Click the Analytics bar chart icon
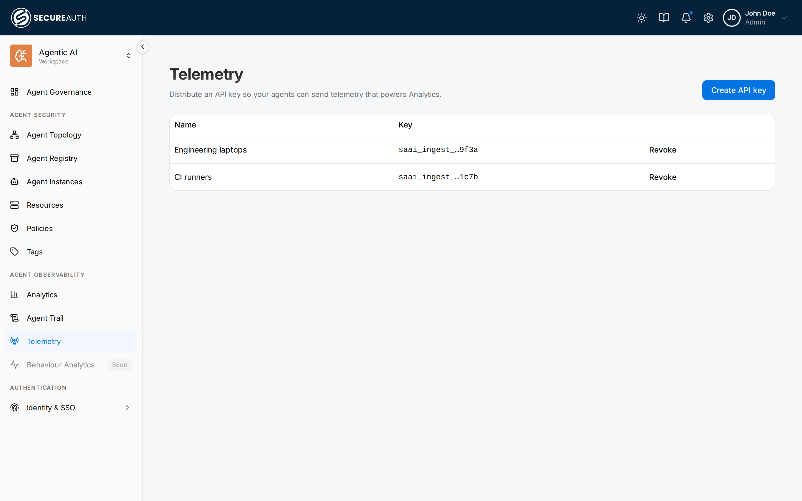This screenshot has height=501, width=802. (x=14, y=294)
